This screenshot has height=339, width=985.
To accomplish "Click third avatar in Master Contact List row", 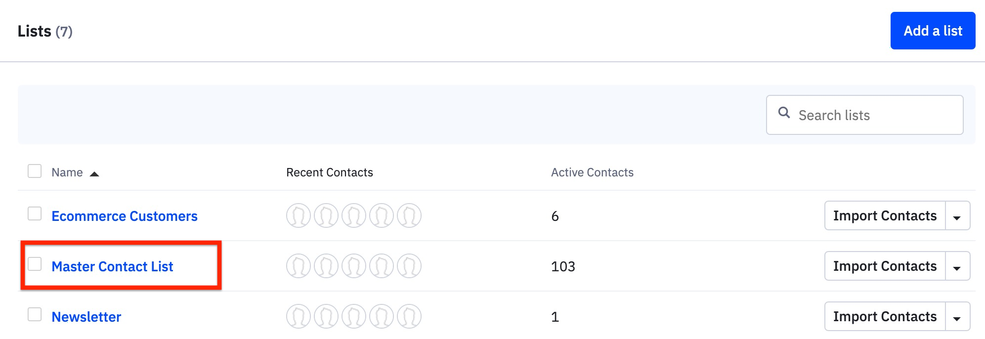I will pyautogui.click(x=354, y=266).
